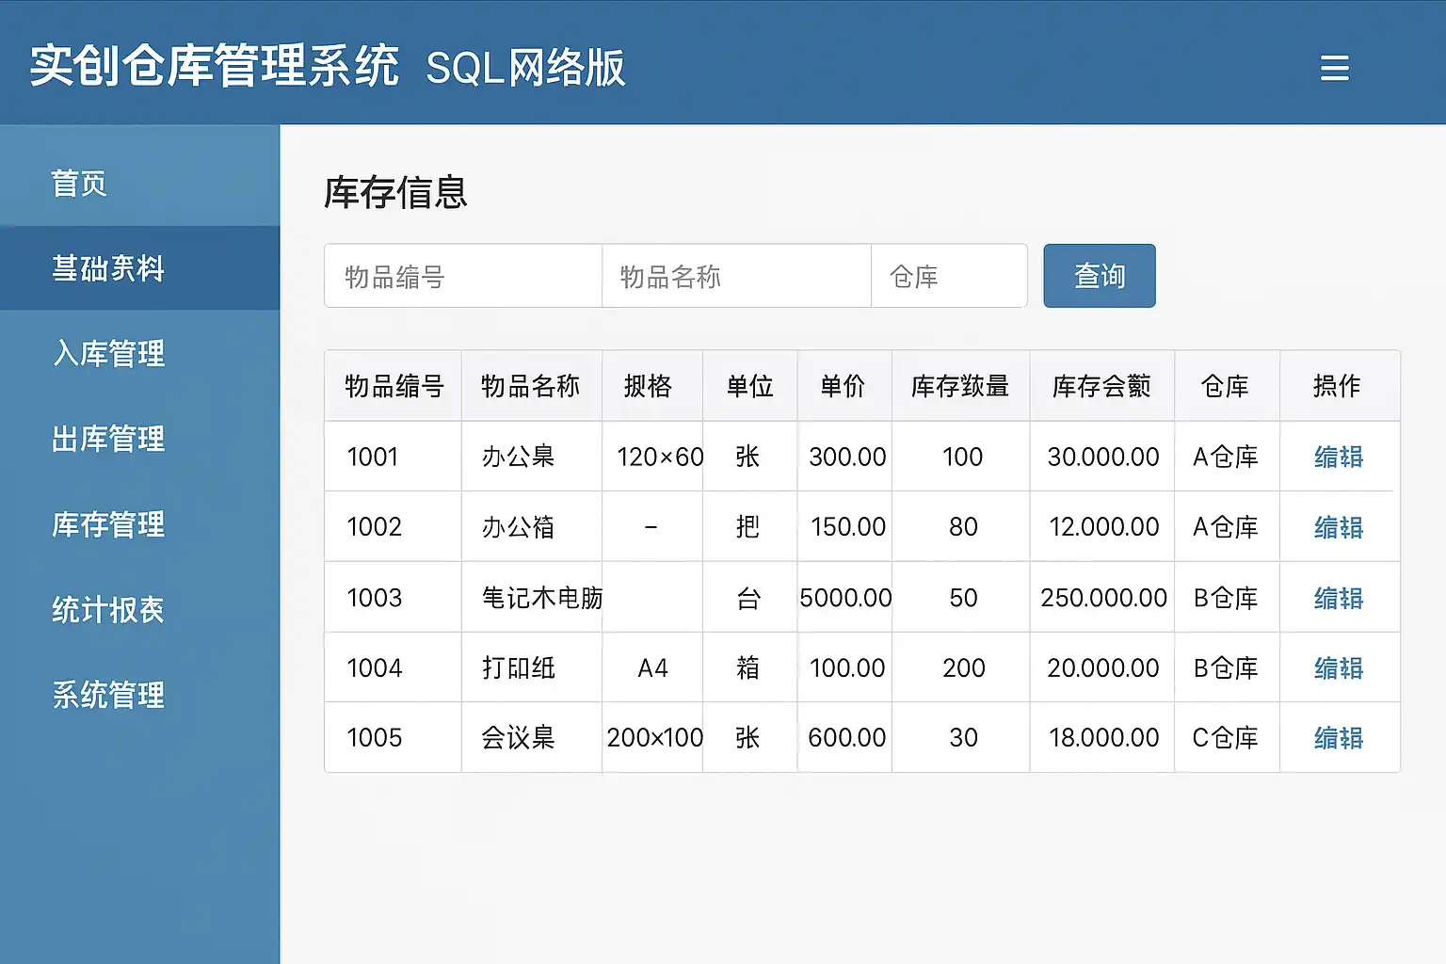Click the 单位 column header

pyautogui.click(x=749, y=386)
